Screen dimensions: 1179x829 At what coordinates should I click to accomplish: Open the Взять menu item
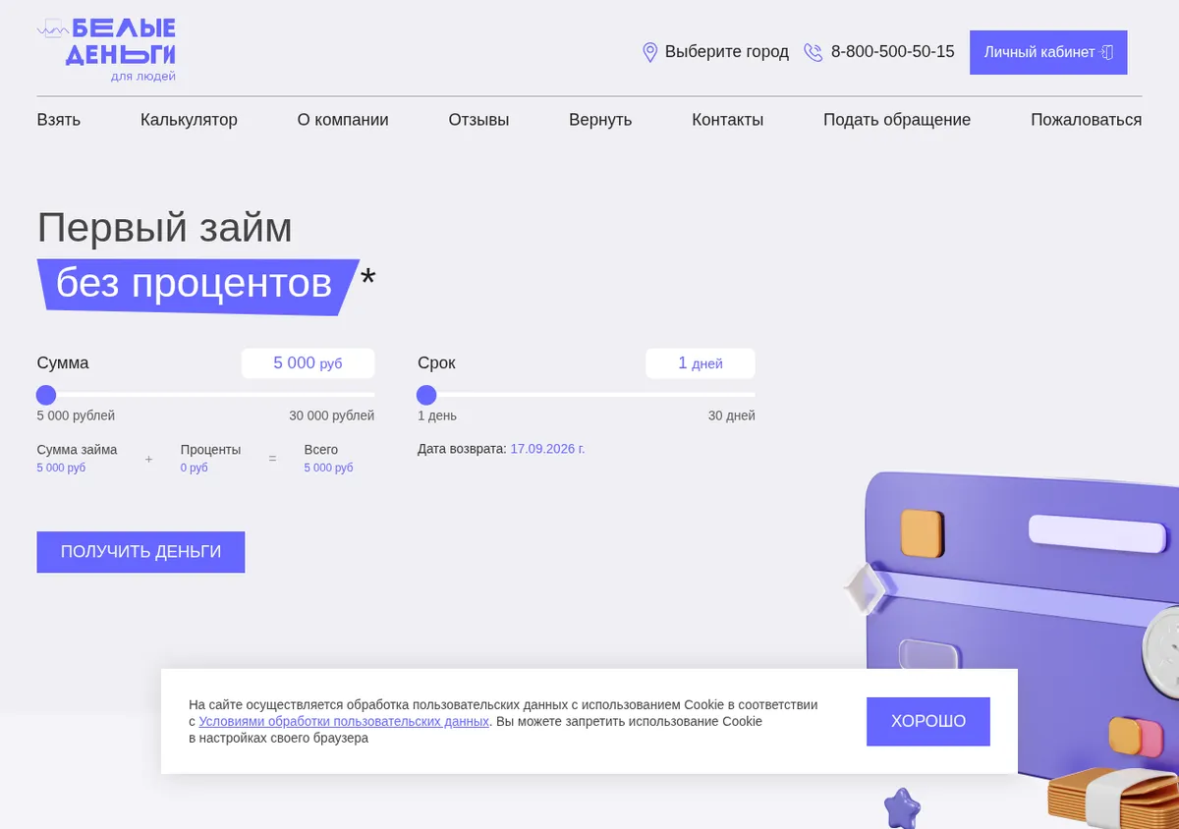click(59, 120)
